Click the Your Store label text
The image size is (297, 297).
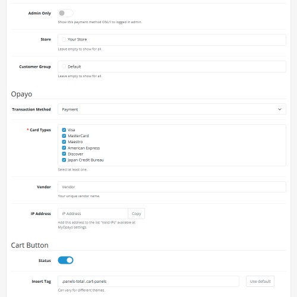77,39
